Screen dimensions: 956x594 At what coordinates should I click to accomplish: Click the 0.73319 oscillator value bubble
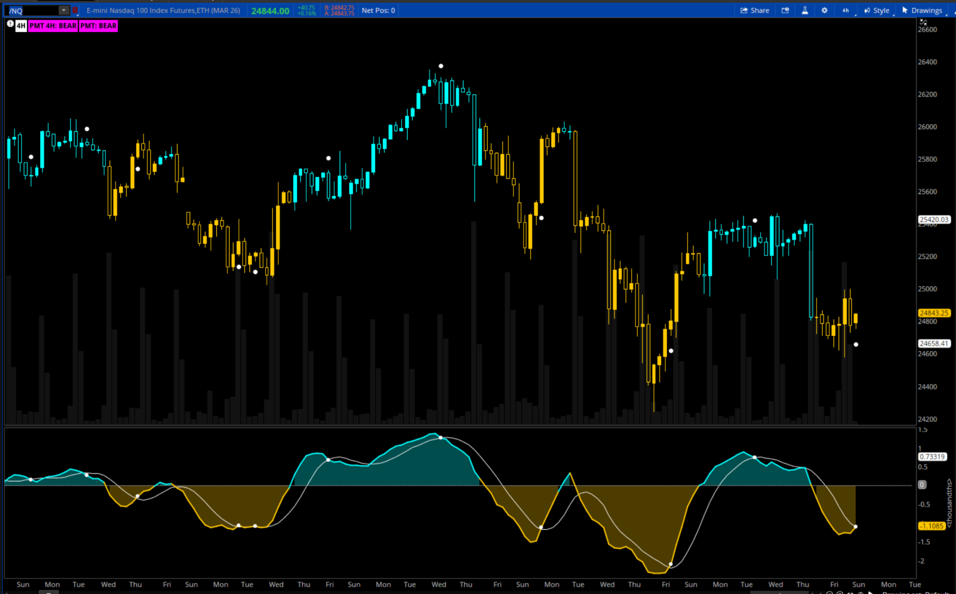pos(932,457)
